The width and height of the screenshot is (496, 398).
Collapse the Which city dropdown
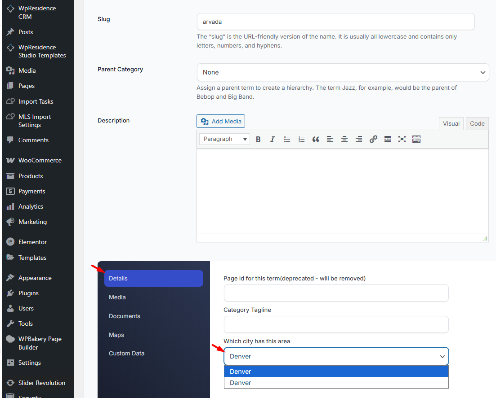[x=336, y=356]
